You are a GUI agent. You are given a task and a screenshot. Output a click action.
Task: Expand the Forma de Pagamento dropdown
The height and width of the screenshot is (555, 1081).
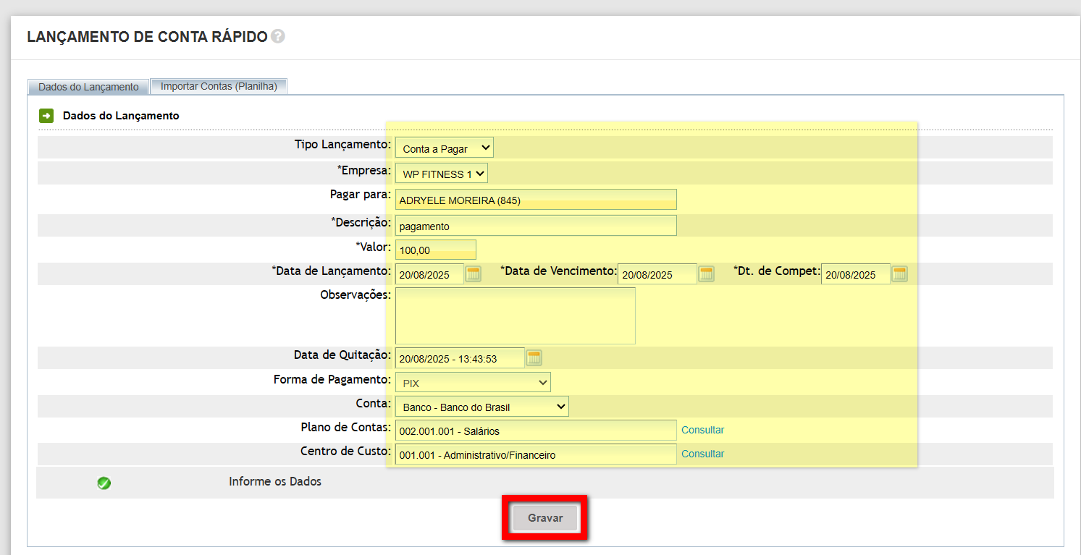pyautogui.click(x=473, y=383)
